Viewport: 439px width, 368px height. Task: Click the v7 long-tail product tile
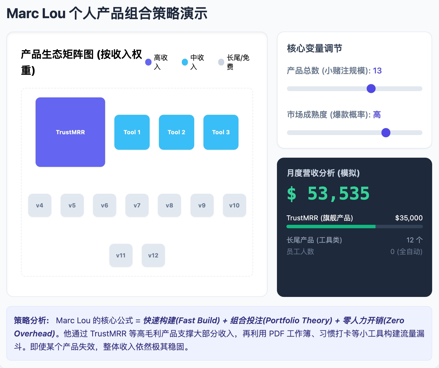click(x=137, y=205)
